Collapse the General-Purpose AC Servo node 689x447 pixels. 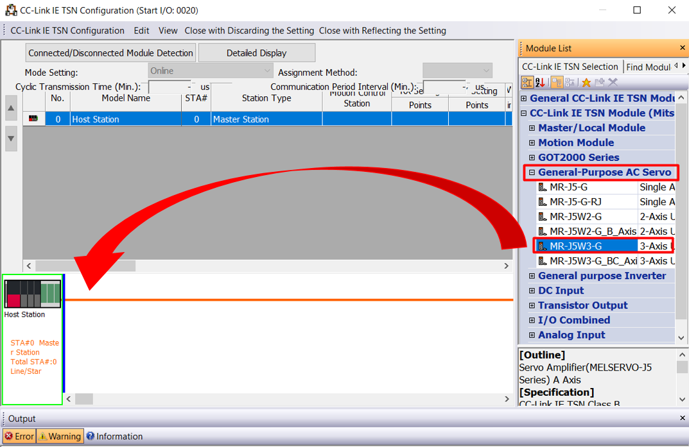click(532, 173)
